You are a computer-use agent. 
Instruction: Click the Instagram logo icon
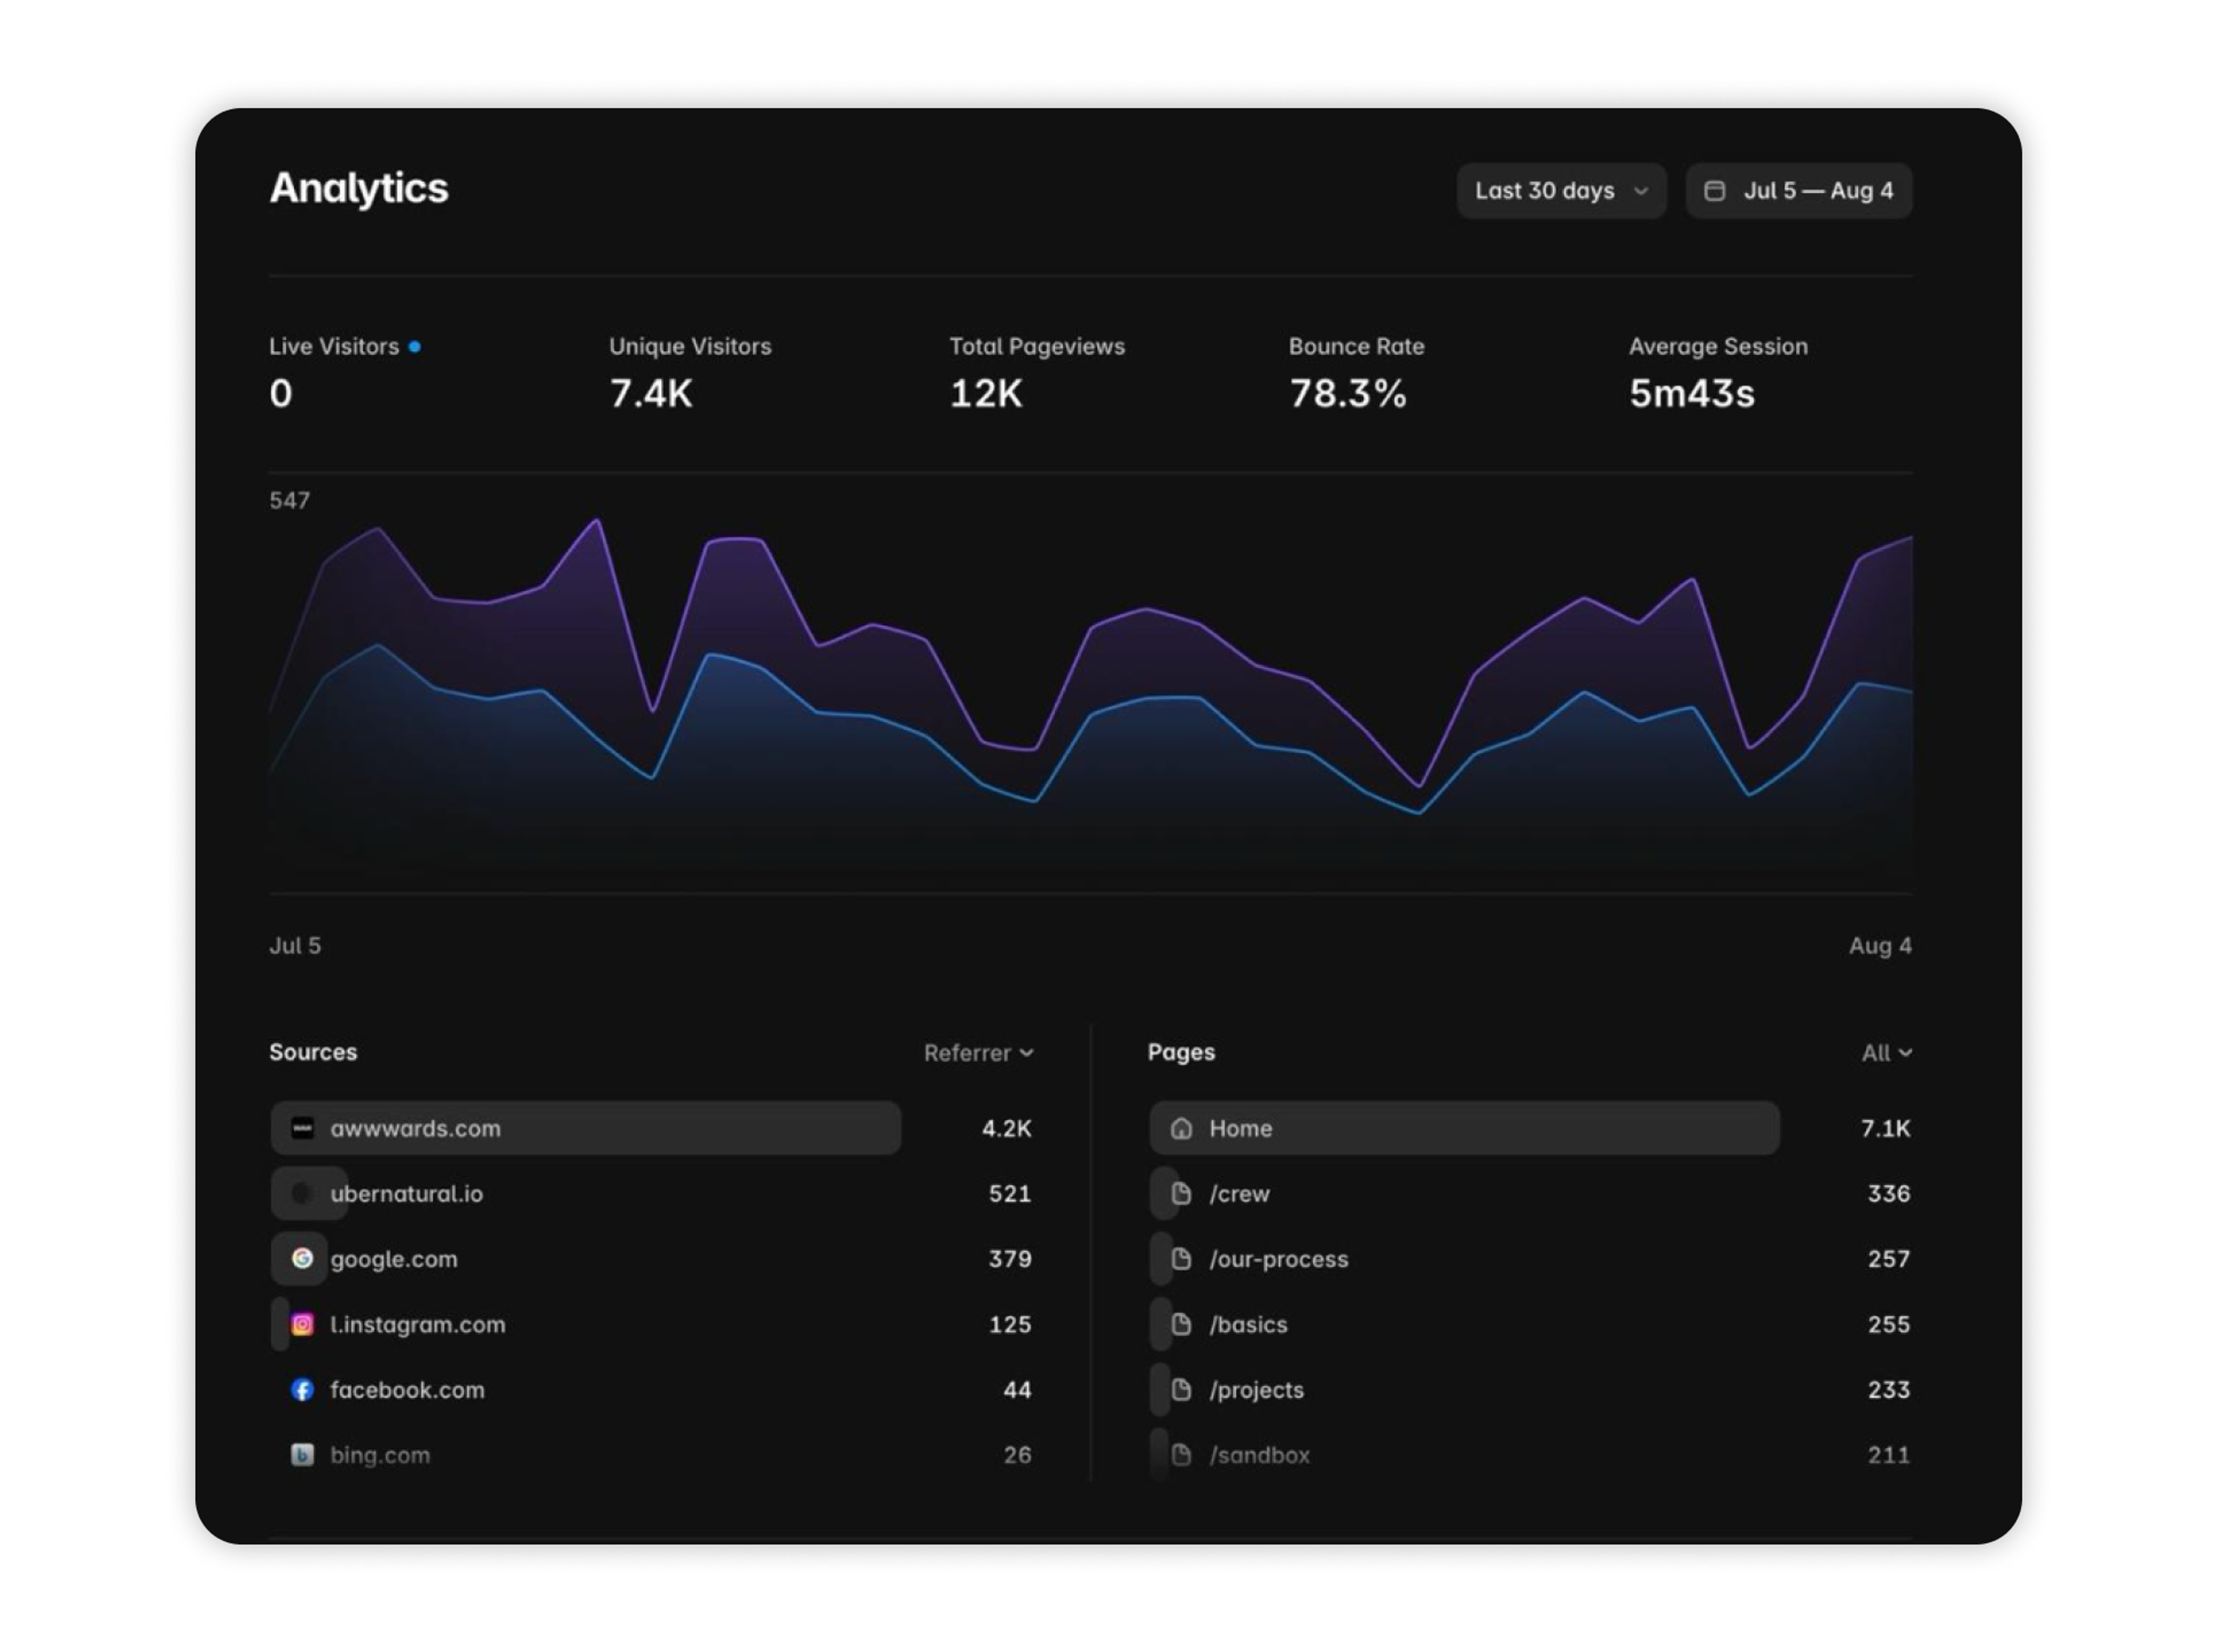pos(302,1324)
